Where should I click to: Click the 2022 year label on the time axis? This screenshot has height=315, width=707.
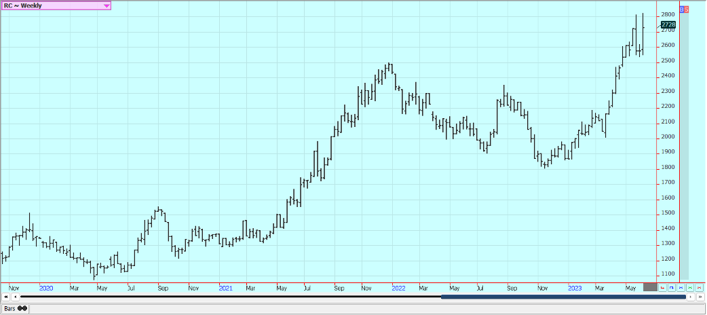click(x=398, y=287)
